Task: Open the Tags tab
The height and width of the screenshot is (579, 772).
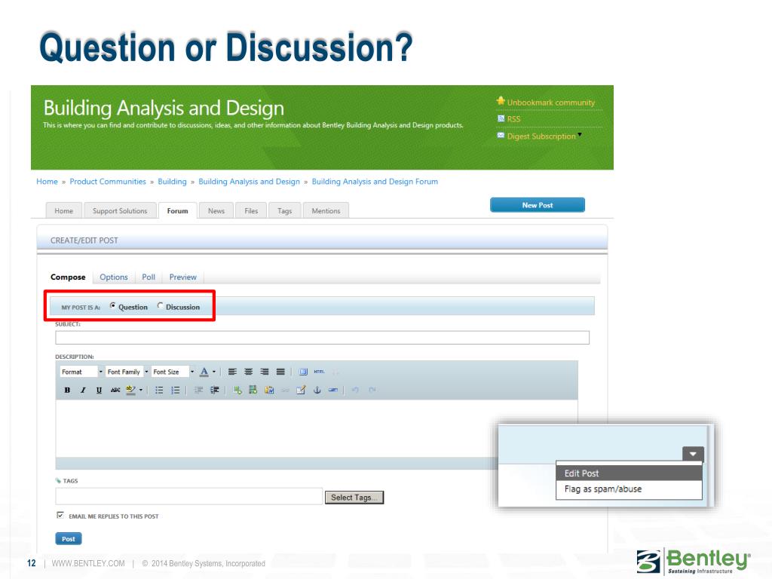Action: (284, 210)
